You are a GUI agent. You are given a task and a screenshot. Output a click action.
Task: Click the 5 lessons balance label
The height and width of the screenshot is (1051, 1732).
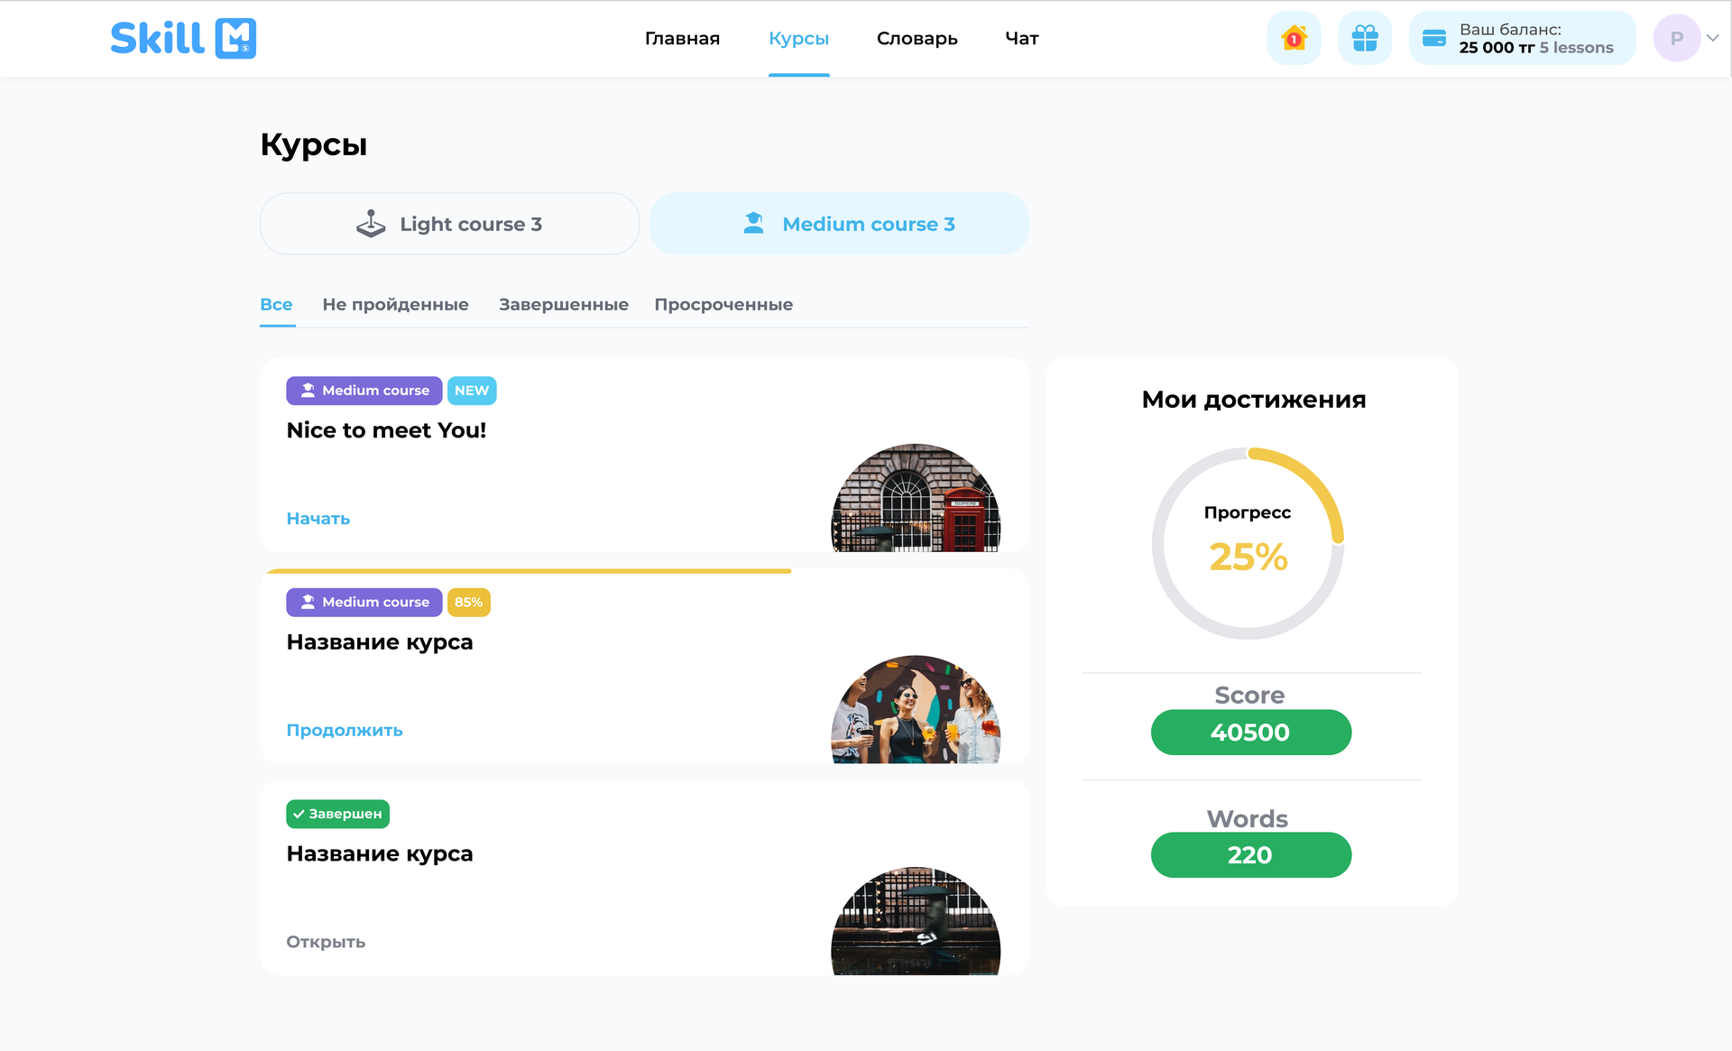tap(1576, 48)
